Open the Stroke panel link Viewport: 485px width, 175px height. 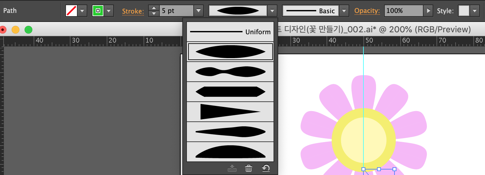[x=133, y=11]
